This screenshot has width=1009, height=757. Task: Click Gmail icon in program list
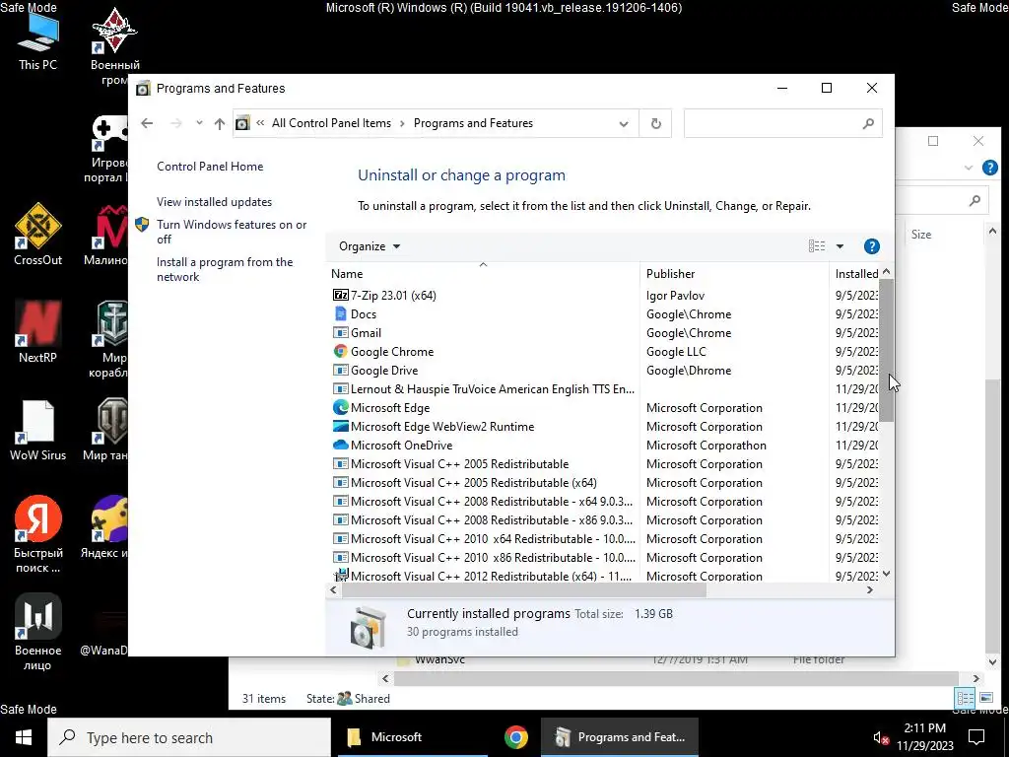pos(340,332)
